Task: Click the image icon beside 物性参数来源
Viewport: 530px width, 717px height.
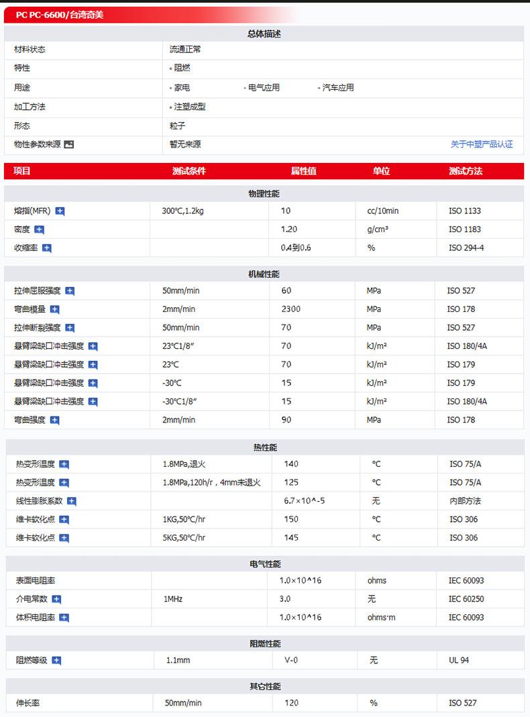Action: click(x=68, y=144)
